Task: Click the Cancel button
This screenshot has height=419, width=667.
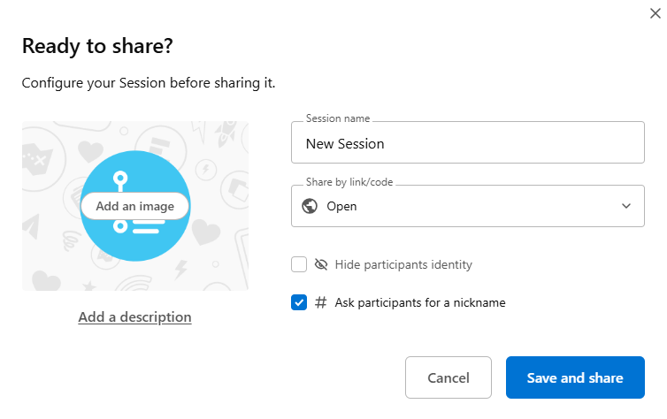Action: (448, 377)
